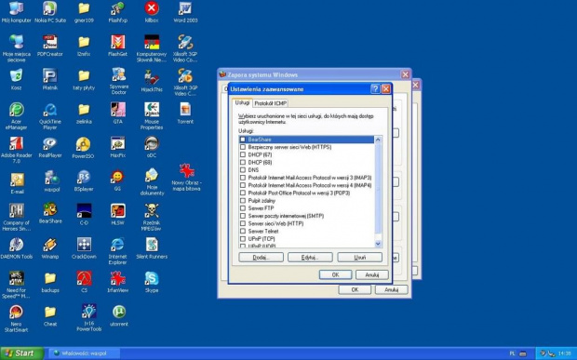Viewport: 577px width, 360px height.
Task: Select the Winamp shortcut icon
Action: (50, 248)
